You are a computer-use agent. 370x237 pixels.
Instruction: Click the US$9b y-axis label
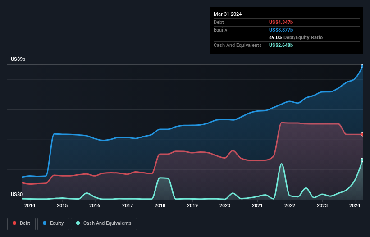coord(18,59)
